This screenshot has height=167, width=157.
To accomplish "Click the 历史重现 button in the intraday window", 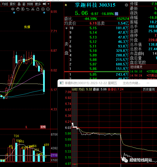I will [x=149, y=89].
